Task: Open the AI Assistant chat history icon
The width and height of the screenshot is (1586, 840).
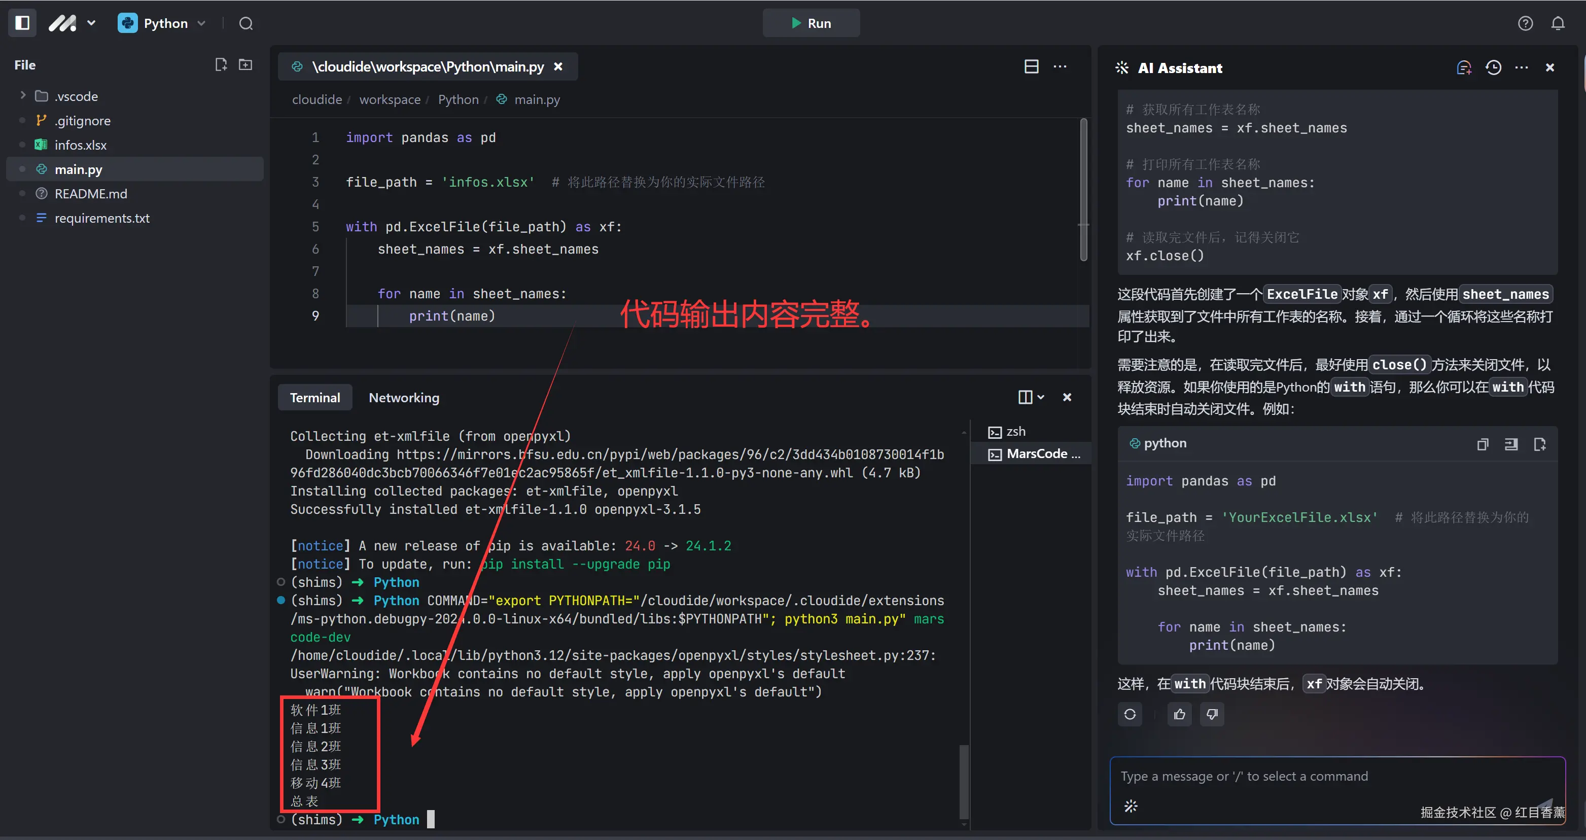Action: click(x=1493, y=68)
